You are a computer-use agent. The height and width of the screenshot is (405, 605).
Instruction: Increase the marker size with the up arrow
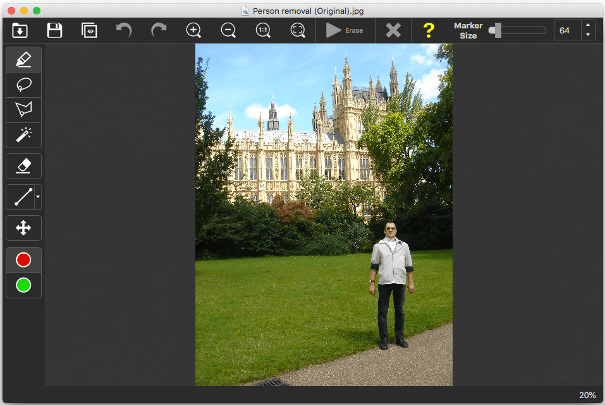tap(588, 25)
